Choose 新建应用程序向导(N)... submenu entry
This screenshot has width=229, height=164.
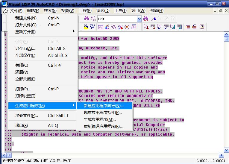[x=104, y=106]
